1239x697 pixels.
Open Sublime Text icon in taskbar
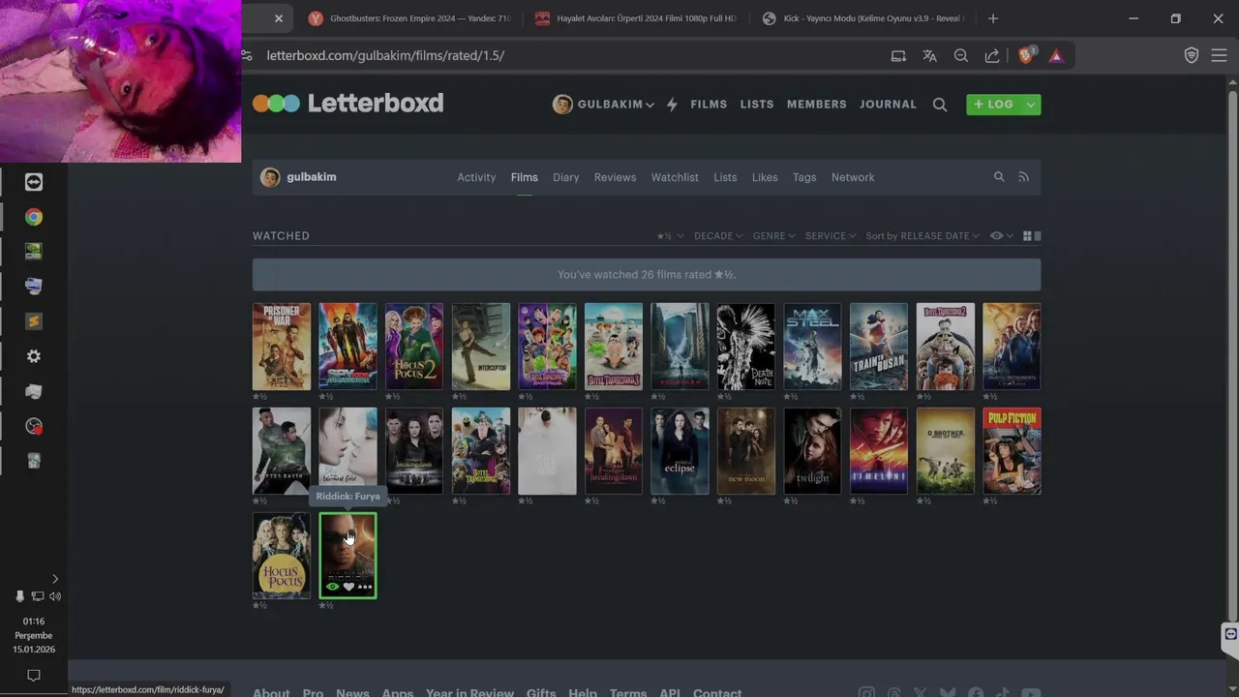34,321
